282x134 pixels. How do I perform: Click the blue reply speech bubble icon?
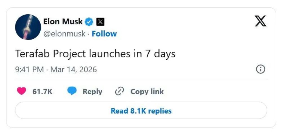pyautogui.click(x=72, y=91)
